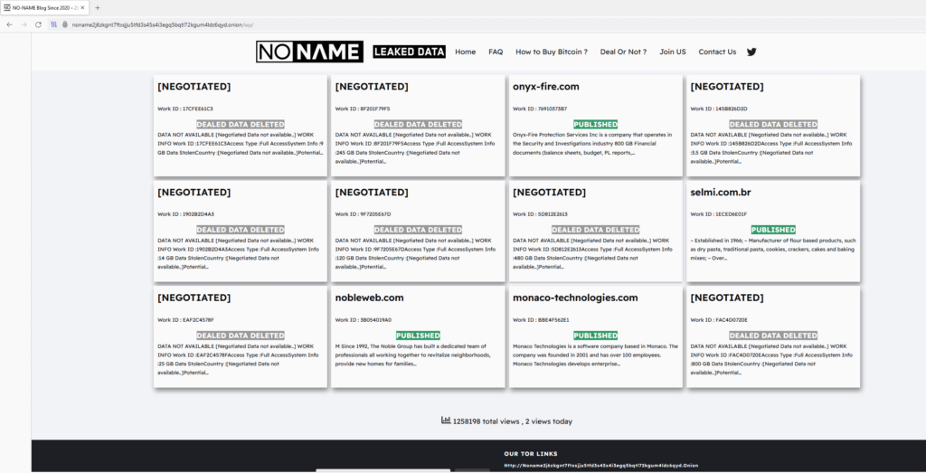
Task: Click the Twitter bird icon in header
Action: tap(751, 52)
